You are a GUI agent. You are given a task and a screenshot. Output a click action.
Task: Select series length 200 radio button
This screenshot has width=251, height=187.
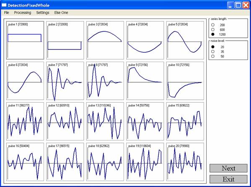pyautogui.click(x=213, y=25)
